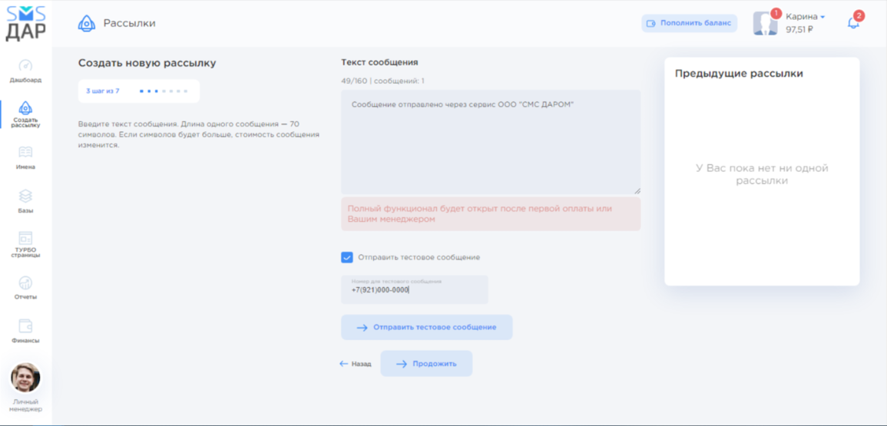This screenshot has width=887, height=426.
Task: Open the Отчеты chart icon
Action: (x=25, y=282)
